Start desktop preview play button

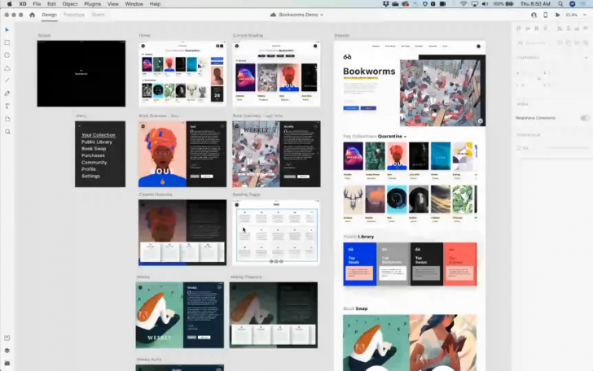pos(557,15)
